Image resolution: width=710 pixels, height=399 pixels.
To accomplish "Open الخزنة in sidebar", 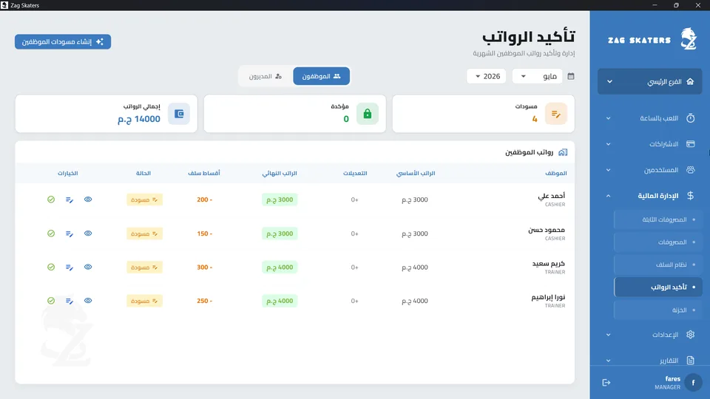I will [x=658, y=310].
